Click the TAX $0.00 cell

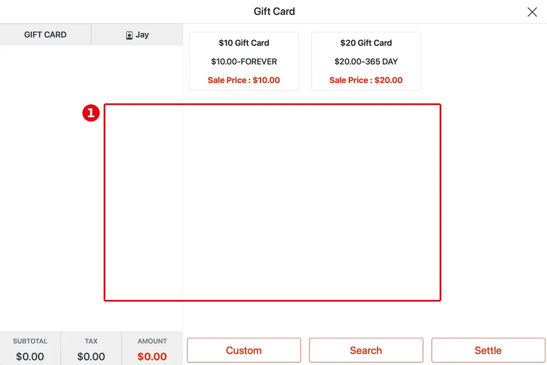(91, 348)
